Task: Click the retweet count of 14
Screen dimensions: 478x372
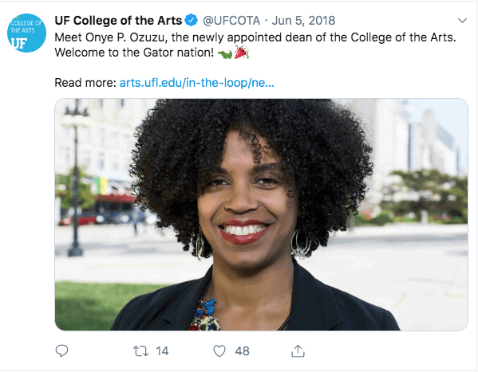Action: coord(162,351)
